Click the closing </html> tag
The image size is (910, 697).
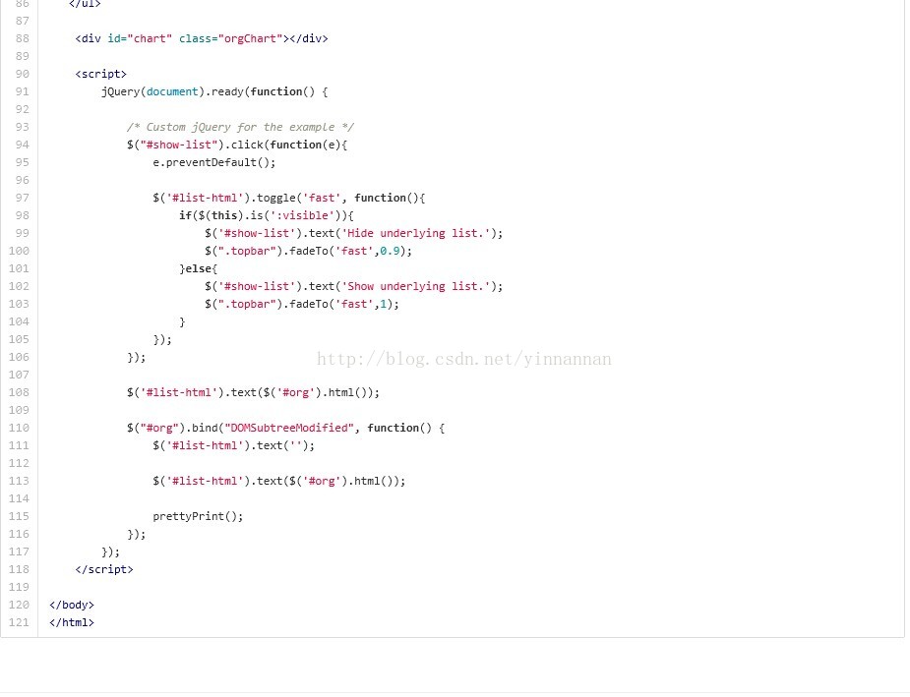[x=72, y=622]
